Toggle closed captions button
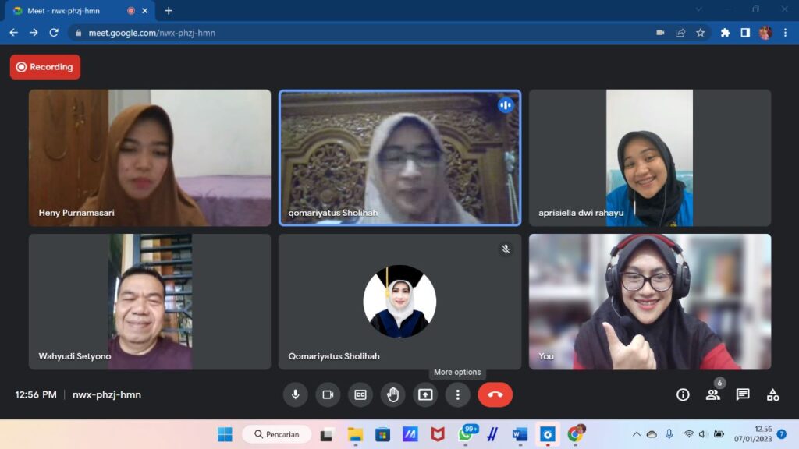The image size is (799, 449). [360, 394]
